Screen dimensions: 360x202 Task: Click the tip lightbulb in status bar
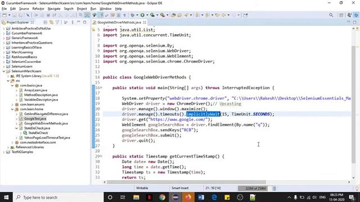tap(357, 189)
